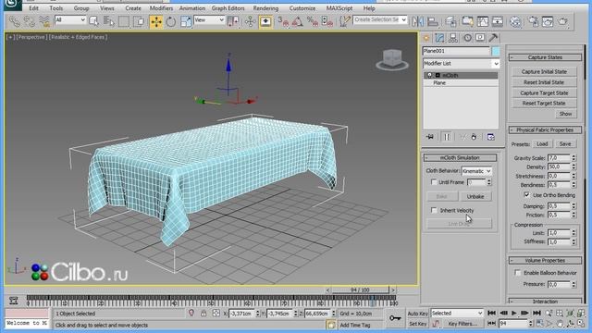Collapse Physical Fabric Properties rollout
This screenshot has height=333, width=592.
545,129
